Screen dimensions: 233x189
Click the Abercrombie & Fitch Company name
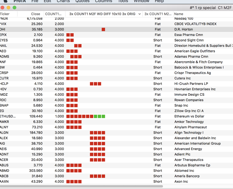point(198,62)
